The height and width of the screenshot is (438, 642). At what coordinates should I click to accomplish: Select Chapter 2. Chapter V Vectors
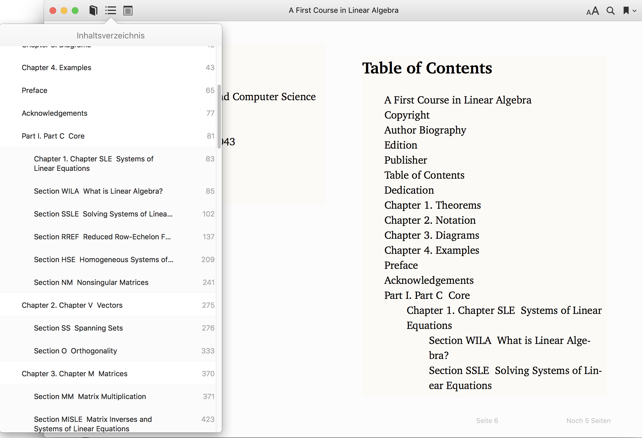tap(72, 305)
